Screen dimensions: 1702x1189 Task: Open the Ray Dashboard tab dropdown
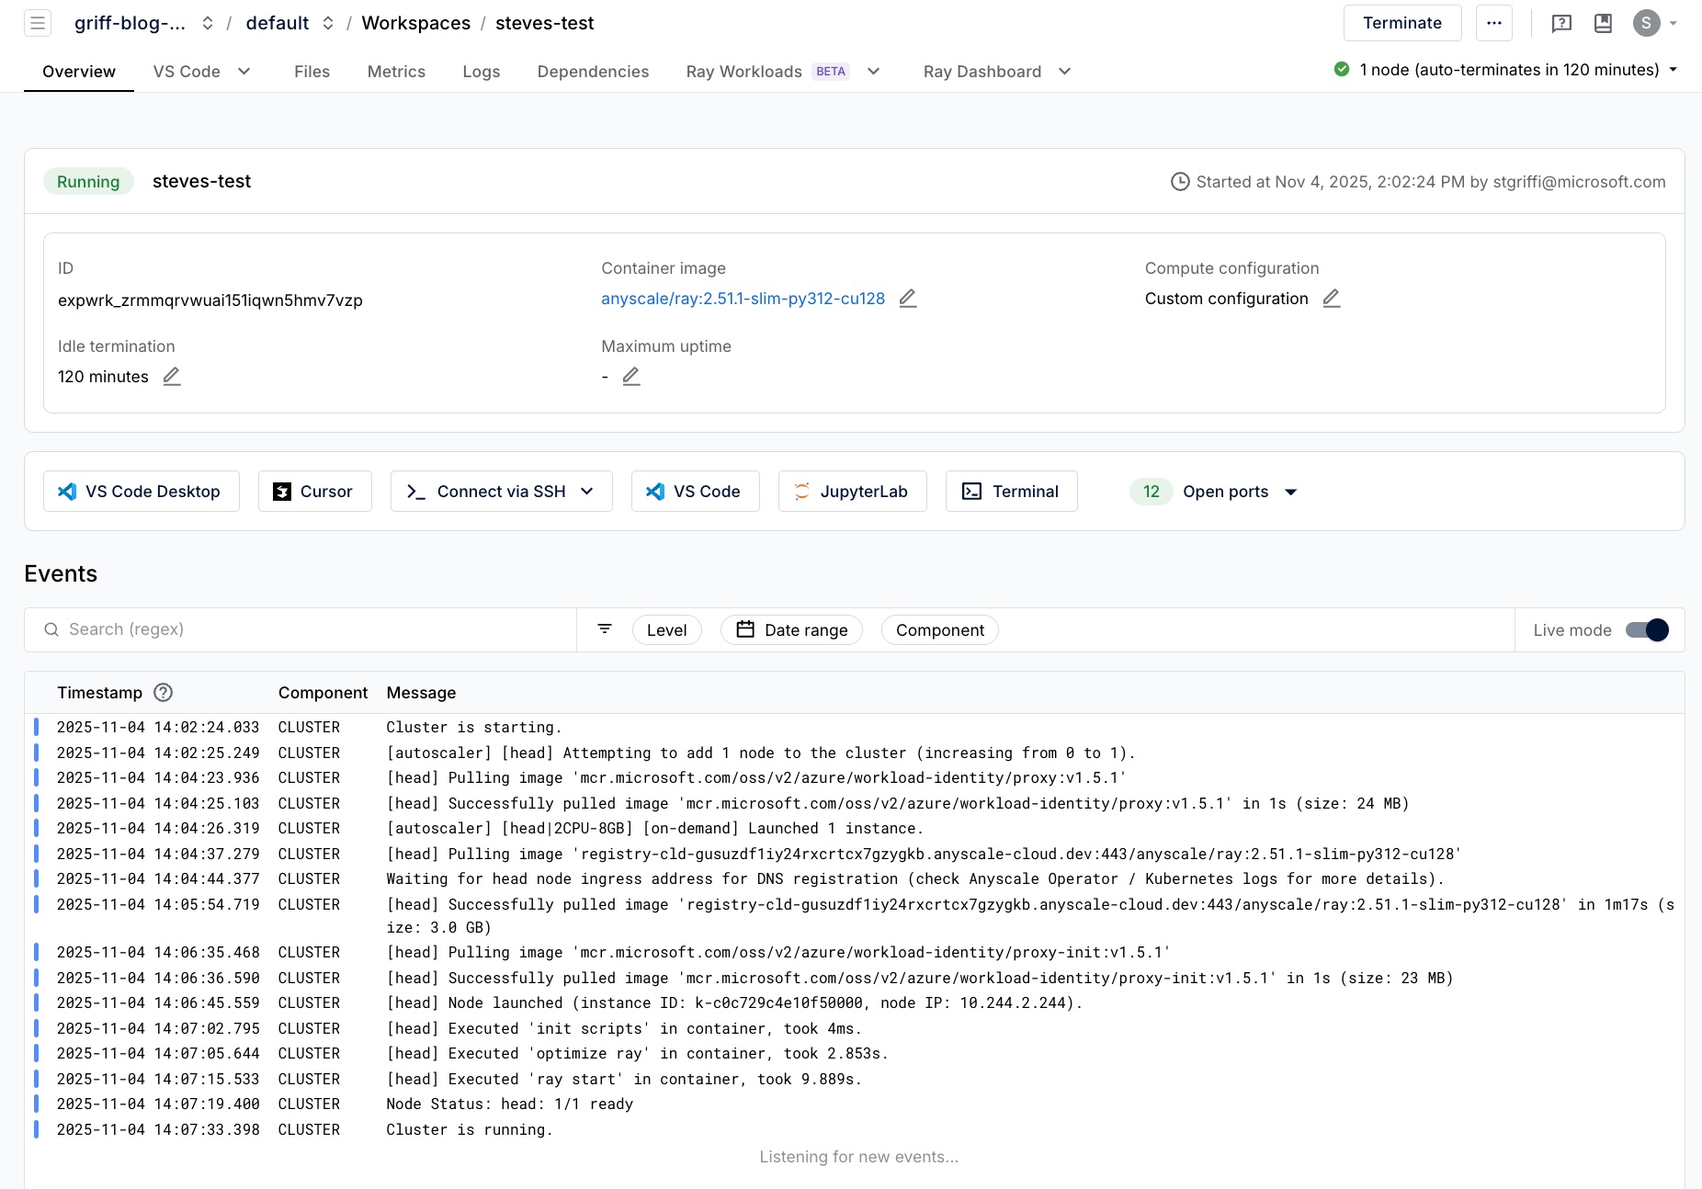pyautogui.click(x=1064, y=72)
